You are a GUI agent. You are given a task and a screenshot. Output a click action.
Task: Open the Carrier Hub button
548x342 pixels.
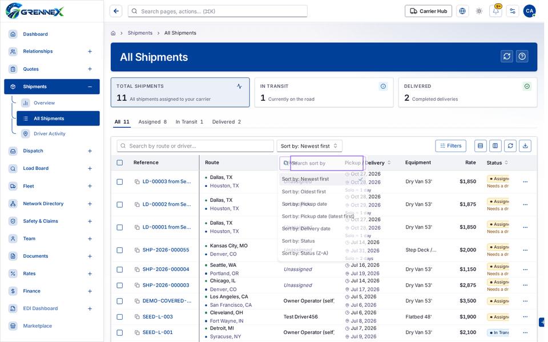[x=428, y=11]
